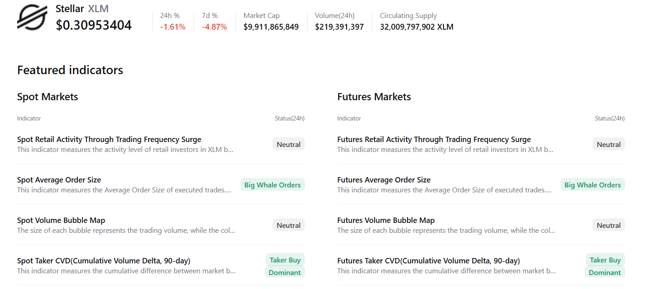The width and height of the screenshot is (661, 289).
Task: View the Futures Average Order Size indicator
Action: (384, 180)
